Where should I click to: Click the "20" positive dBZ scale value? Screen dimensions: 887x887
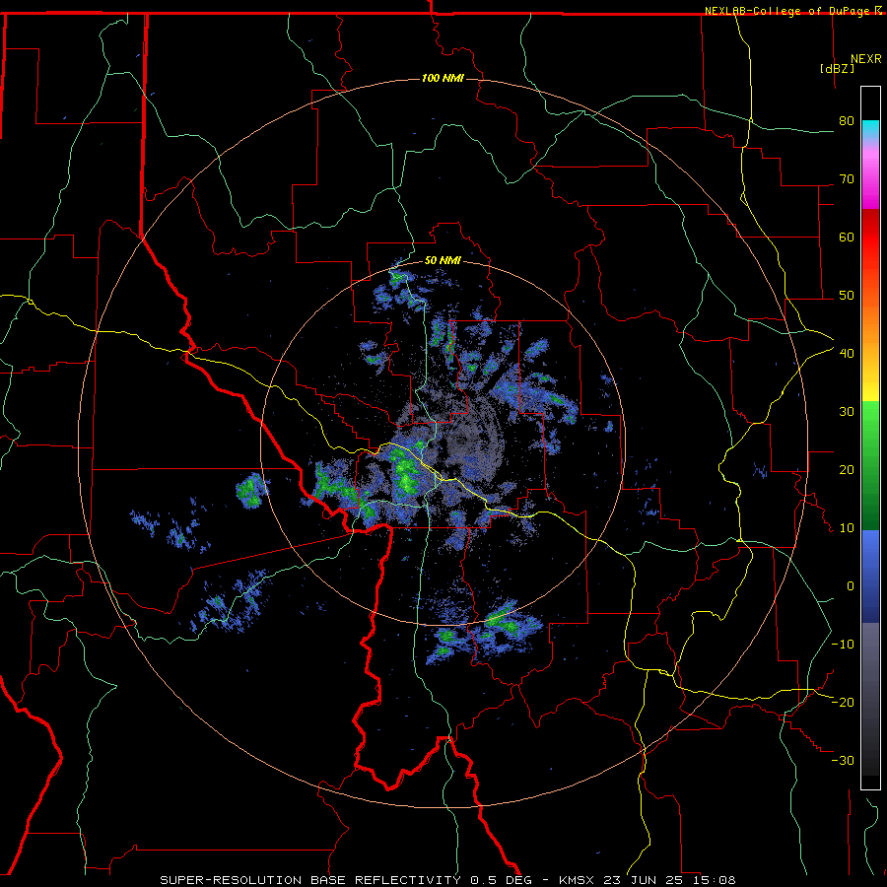click(847, 469)
